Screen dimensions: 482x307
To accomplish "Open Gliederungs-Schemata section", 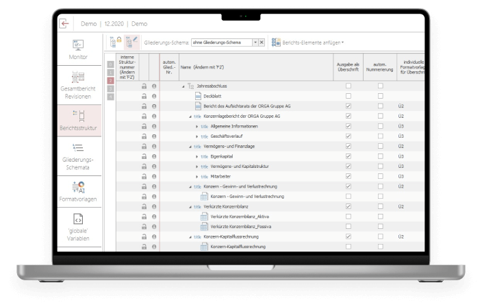I will click(x=78, y=156).
